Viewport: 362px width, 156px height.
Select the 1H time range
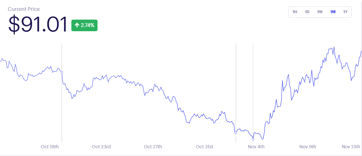coord(295,12)
